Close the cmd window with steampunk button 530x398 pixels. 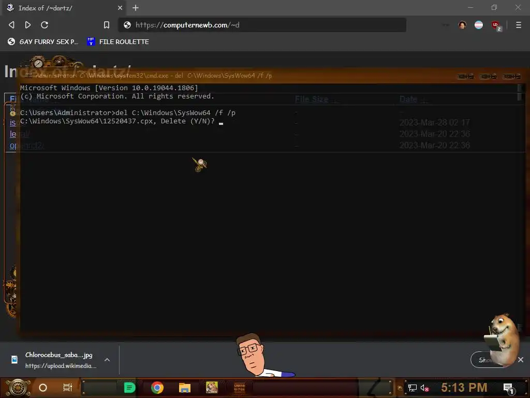511,77
